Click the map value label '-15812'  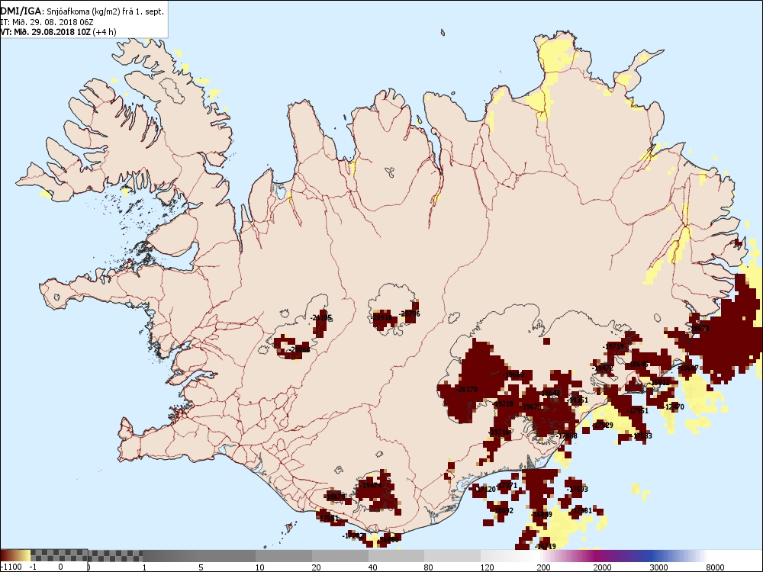tap(659, 382)
